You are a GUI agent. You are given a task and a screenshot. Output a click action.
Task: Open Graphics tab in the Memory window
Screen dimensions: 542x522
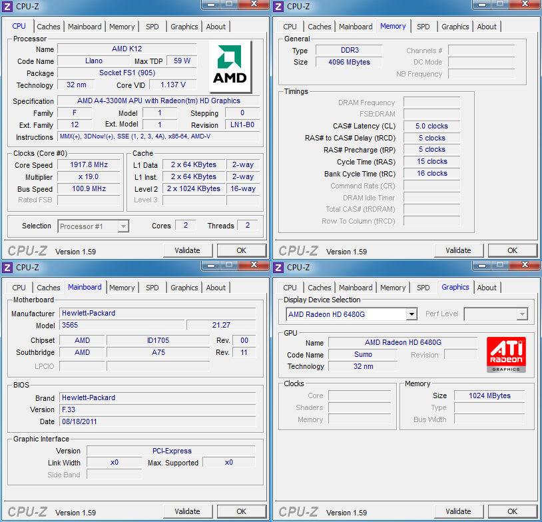[x=455, y=27]
